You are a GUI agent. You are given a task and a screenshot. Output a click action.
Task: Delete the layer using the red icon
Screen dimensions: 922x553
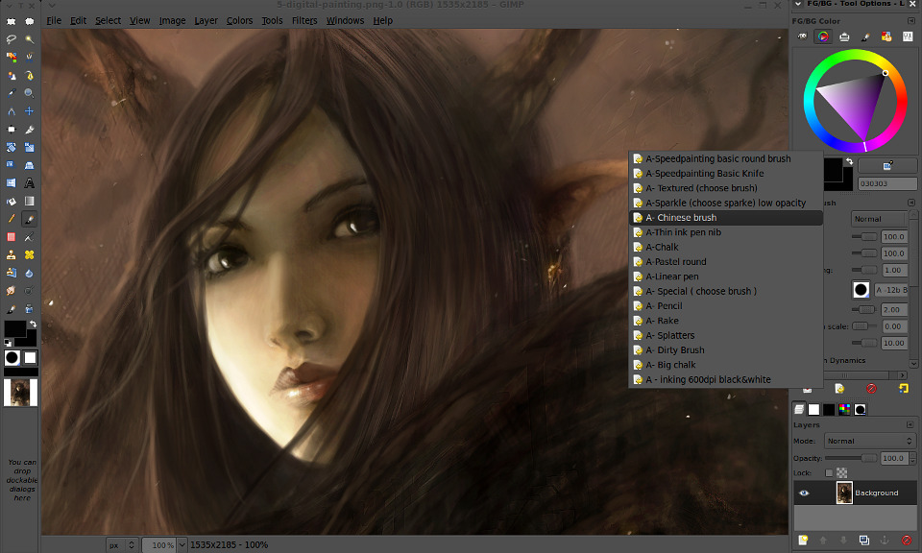[906, 541]
